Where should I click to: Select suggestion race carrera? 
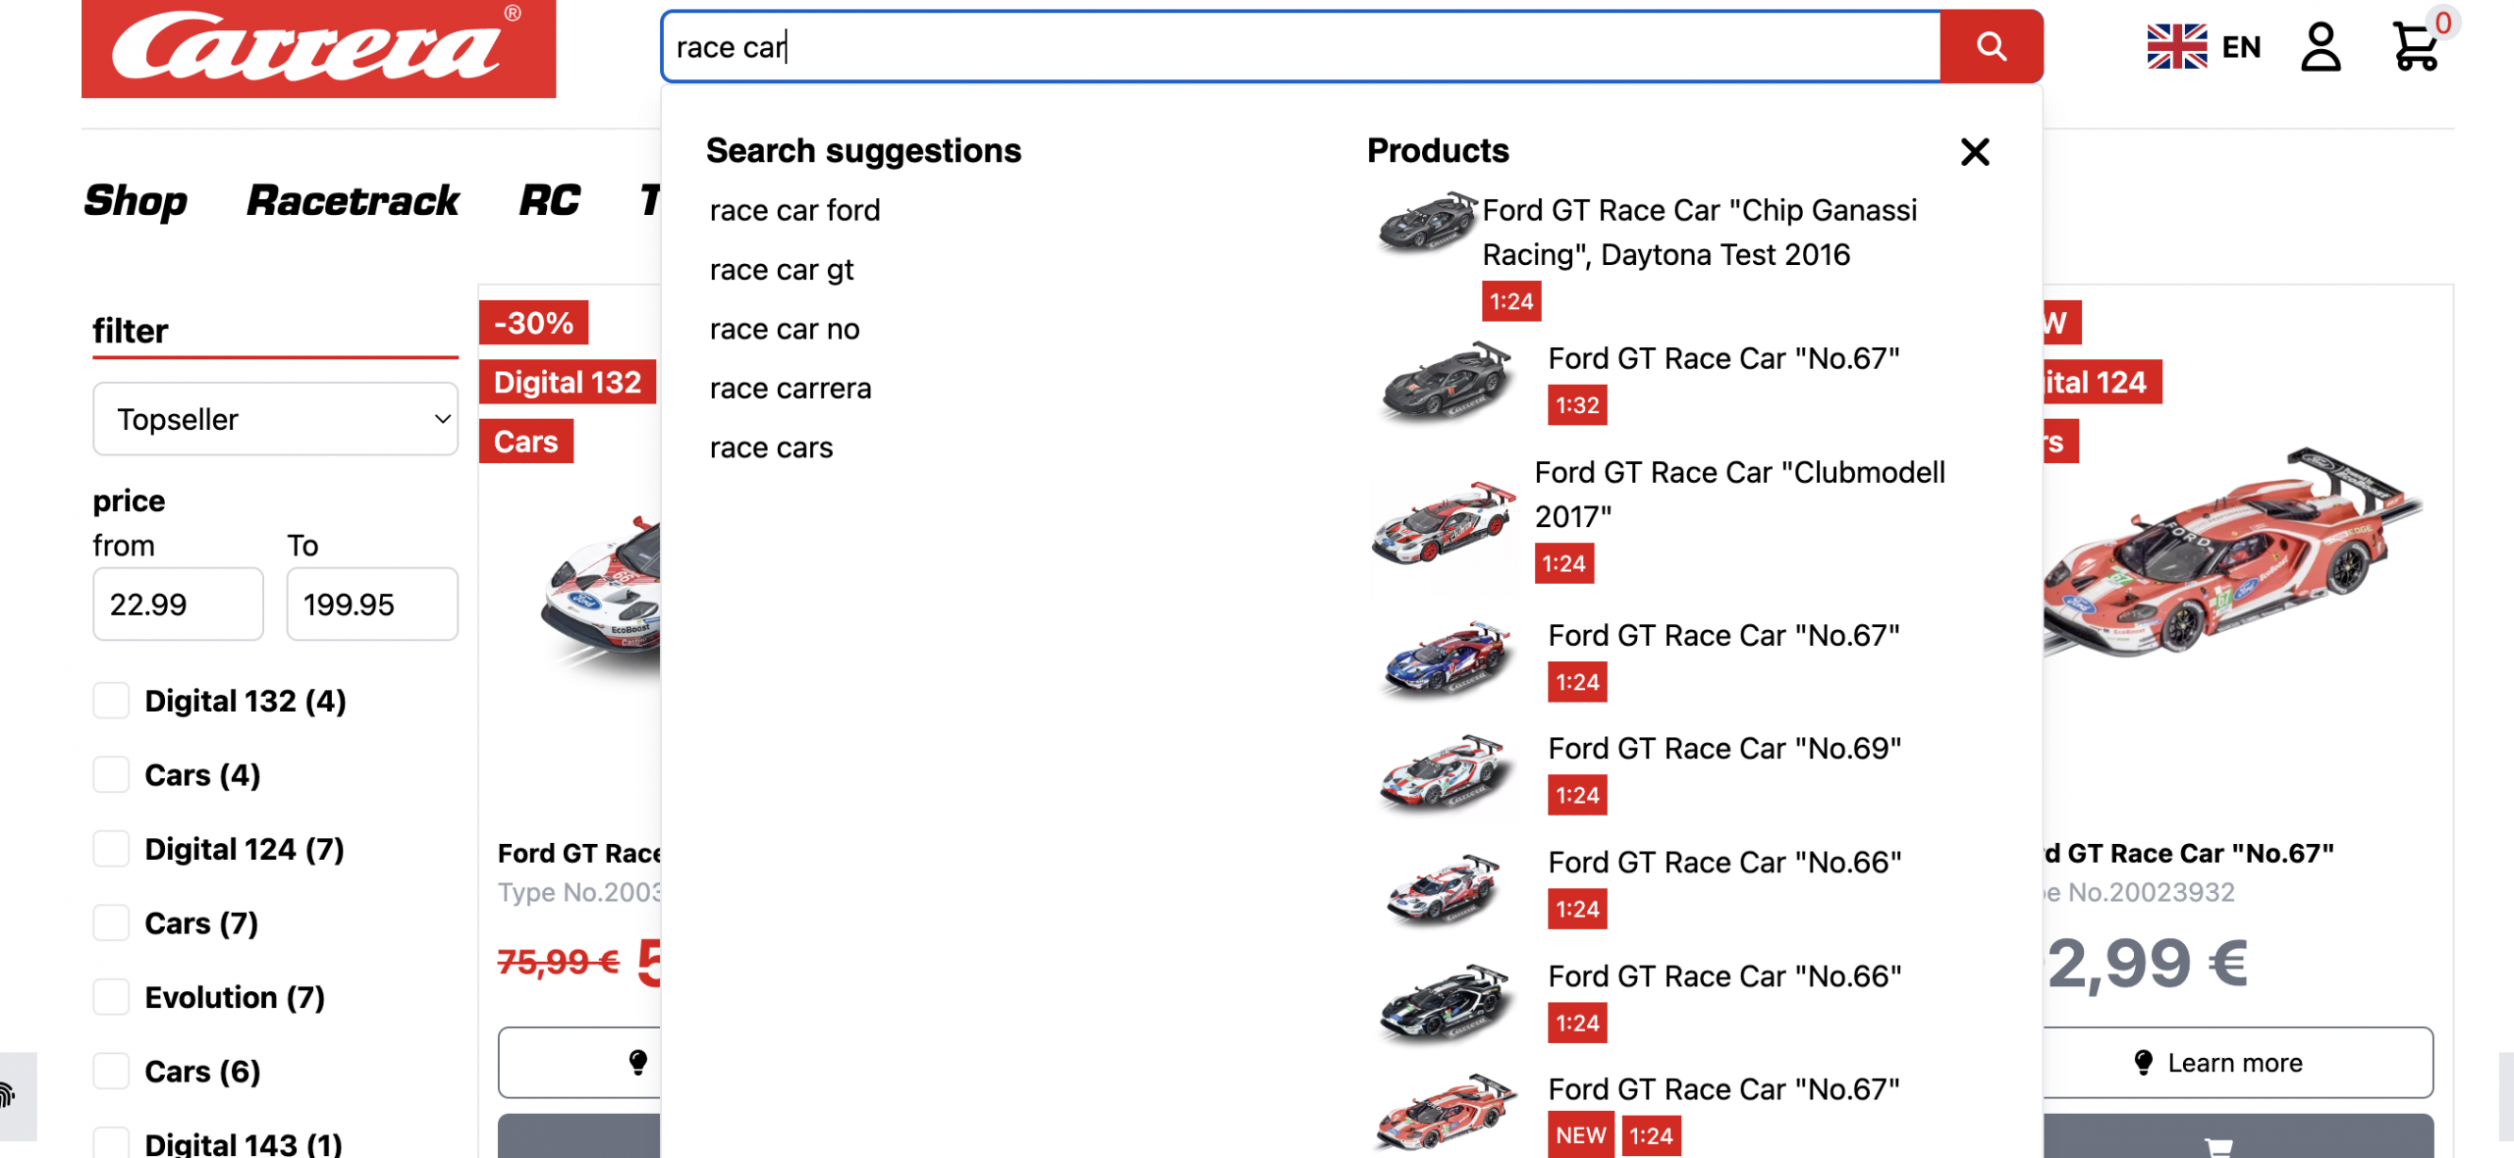[x=791, y=389]
